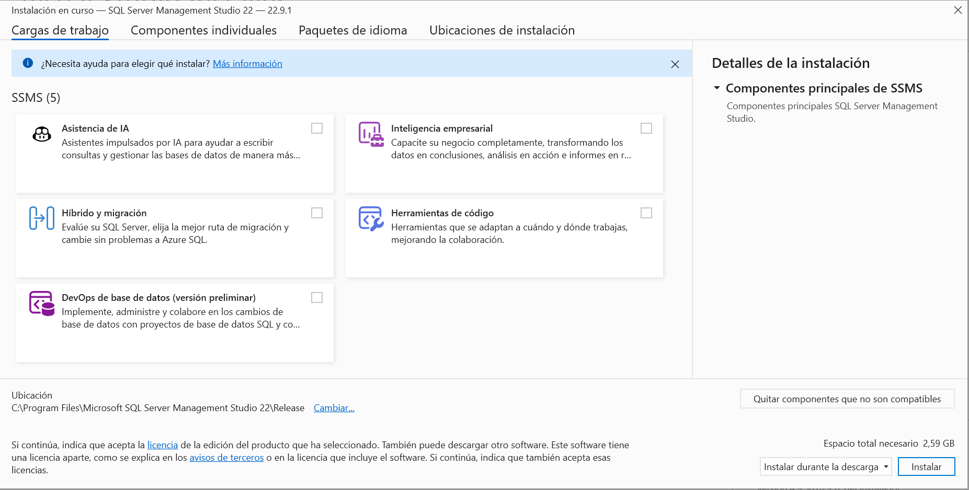The height and width of the screenshot is (490, 969).
Task: Toggle DevOps de base de datos checkbox
Action: [317, 297]
